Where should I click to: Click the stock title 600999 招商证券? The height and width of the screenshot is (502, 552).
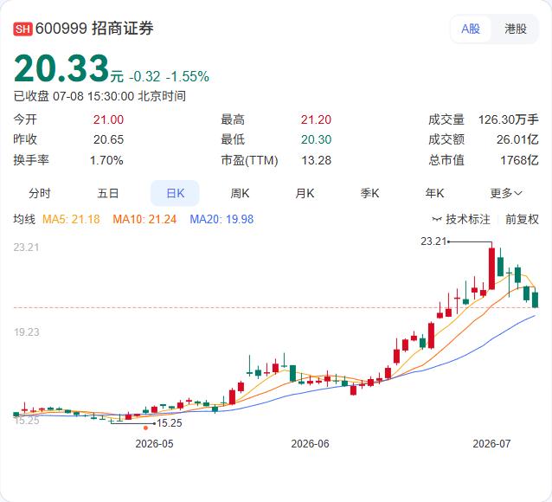click(x=94, y=29)
